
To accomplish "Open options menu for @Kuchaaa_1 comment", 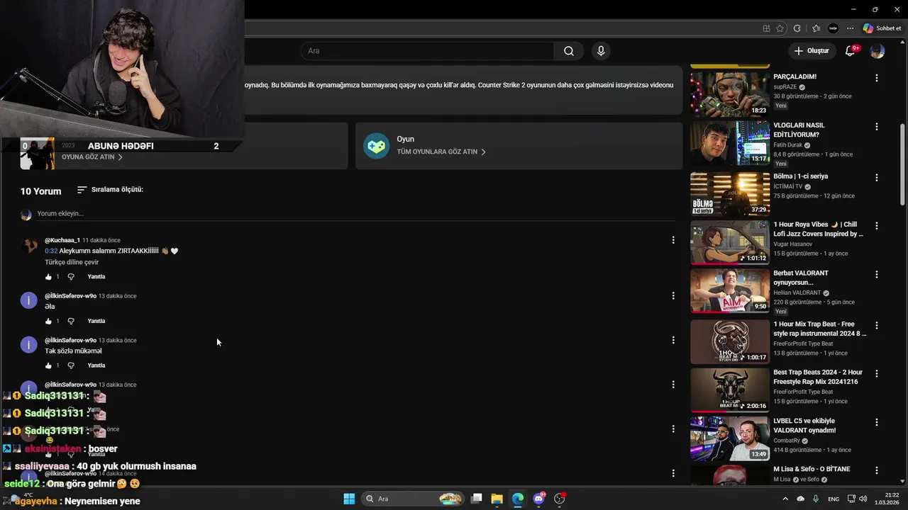I will [x=673, y=240].
